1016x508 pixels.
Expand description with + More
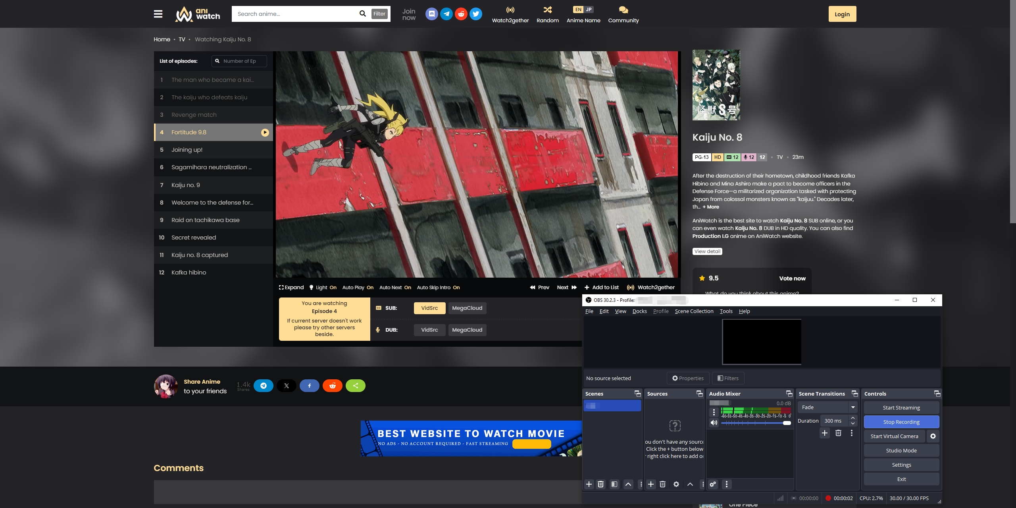point(711,207)
